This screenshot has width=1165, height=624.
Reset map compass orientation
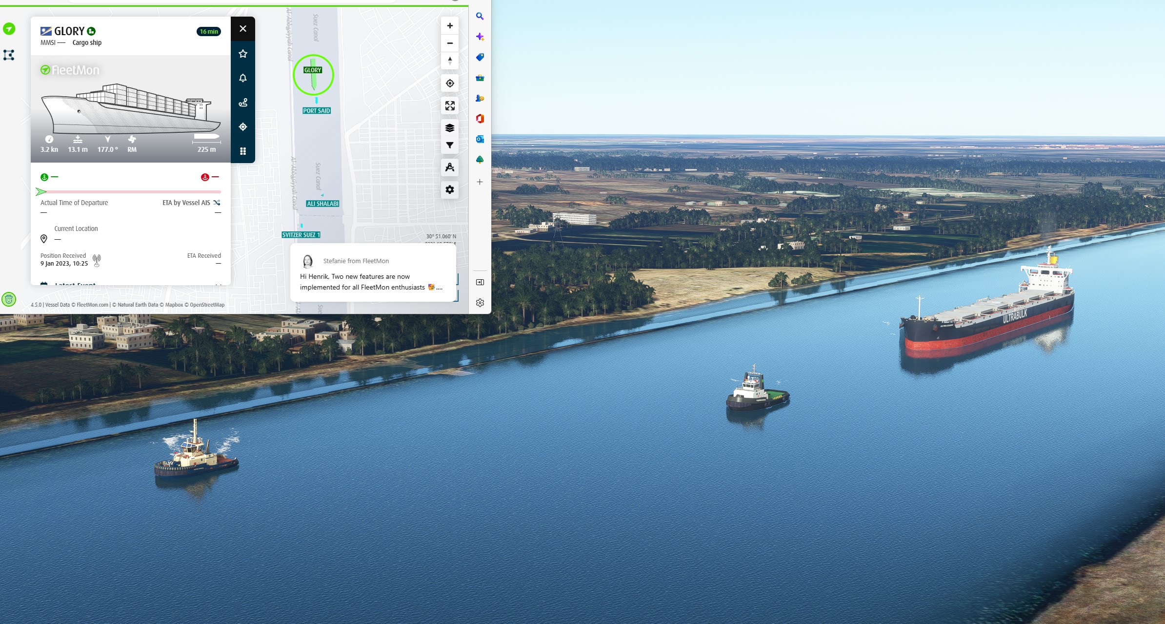pyautogui.click(x=450, y=61)
